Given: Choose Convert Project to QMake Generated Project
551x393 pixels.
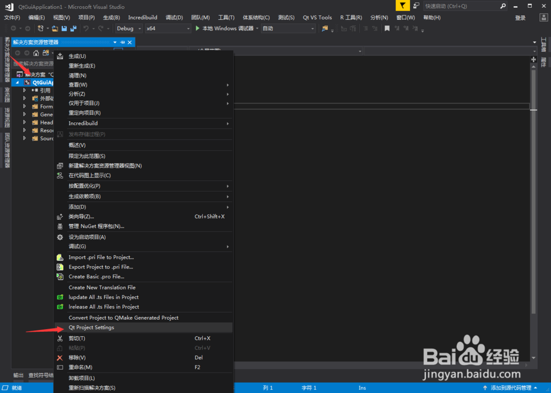Looking at the screenshot, I should point(143,317).
